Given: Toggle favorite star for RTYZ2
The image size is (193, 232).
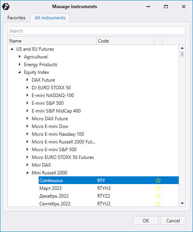Looking at the screenshot, I should (158, 196).
